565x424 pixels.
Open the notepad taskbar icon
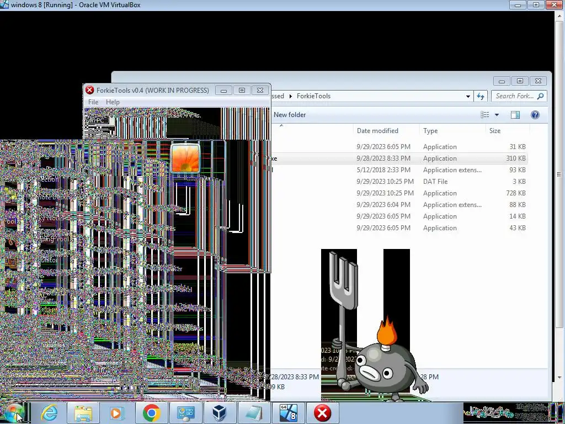tap(254, 413)
